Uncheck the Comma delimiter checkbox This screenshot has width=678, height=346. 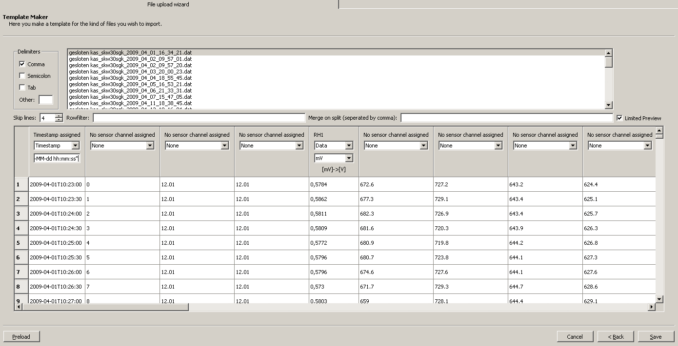click(x=22, y=64)
